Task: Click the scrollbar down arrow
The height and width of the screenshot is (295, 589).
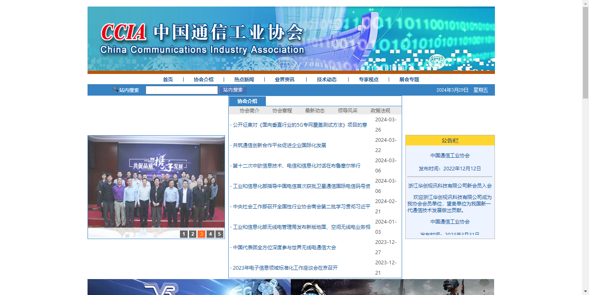Action: pos(585,292)
